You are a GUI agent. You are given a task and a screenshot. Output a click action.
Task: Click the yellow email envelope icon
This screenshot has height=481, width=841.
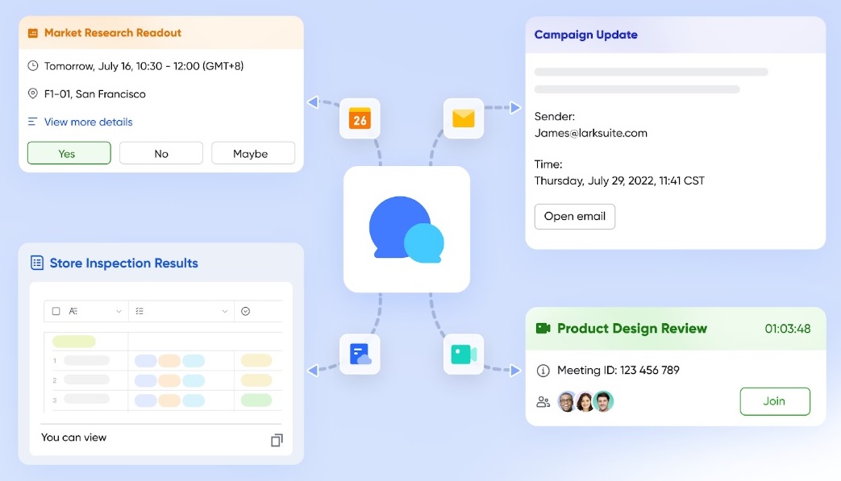pos(463,118)
